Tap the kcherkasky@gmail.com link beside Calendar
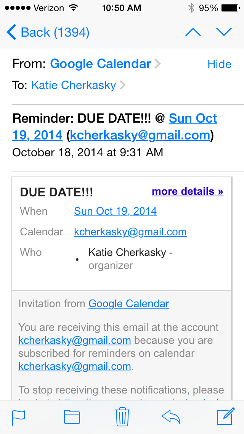This screenshot has width=244, height=434. 130,232
